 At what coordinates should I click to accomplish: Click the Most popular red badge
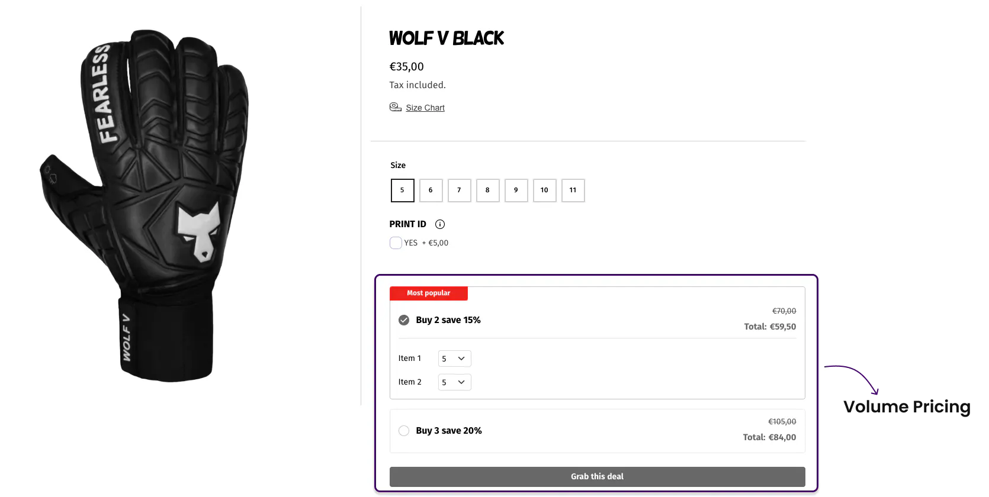(429, 293)
